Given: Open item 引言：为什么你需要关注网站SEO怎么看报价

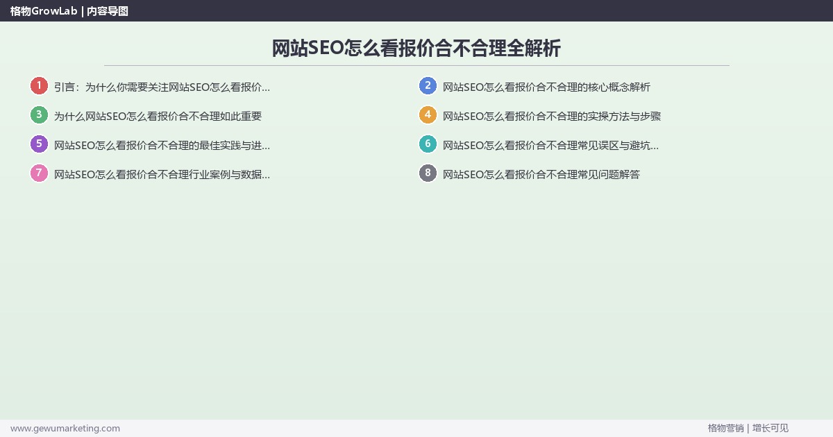Looking at the screenshot, I should [162, 87].
